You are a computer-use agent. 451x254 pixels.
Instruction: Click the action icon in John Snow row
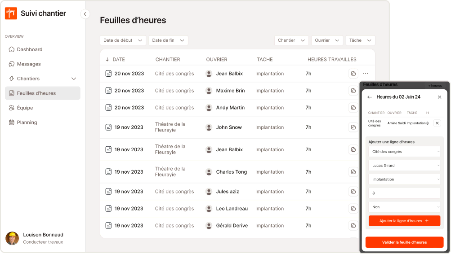[353, 127]
